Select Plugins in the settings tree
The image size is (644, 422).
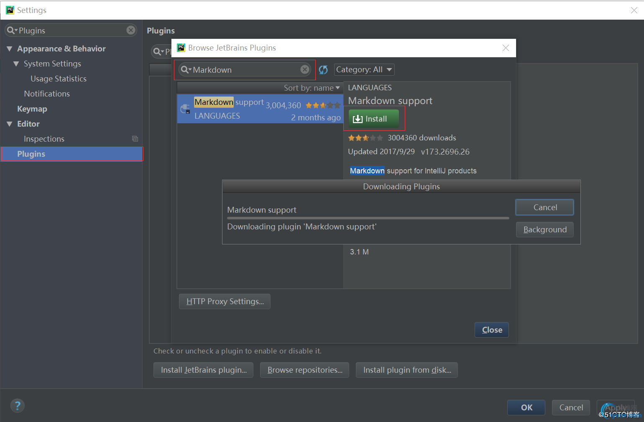point(72,154)
